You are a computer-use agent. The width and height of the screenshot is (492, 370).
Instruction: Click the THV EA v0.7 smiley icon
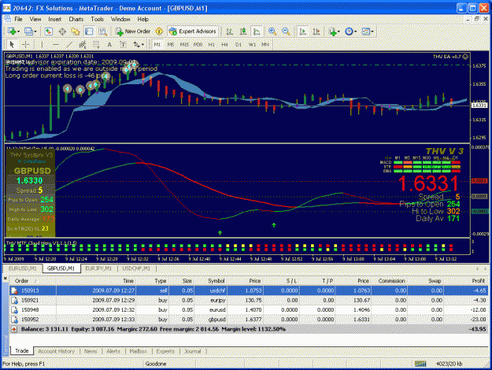click(x=466, y=57)
